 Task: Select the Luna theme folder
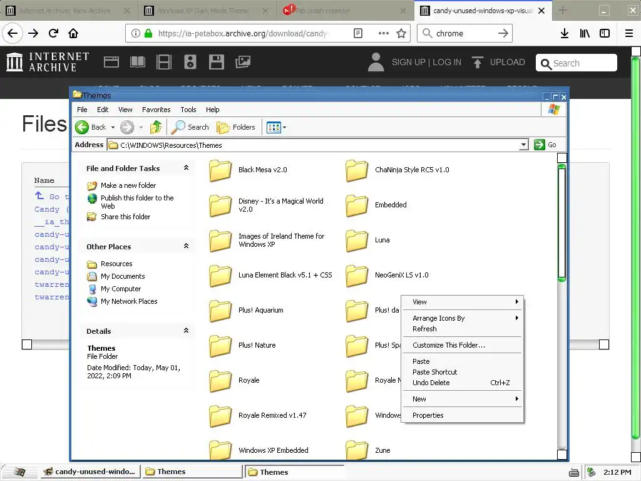click(367, 240)
